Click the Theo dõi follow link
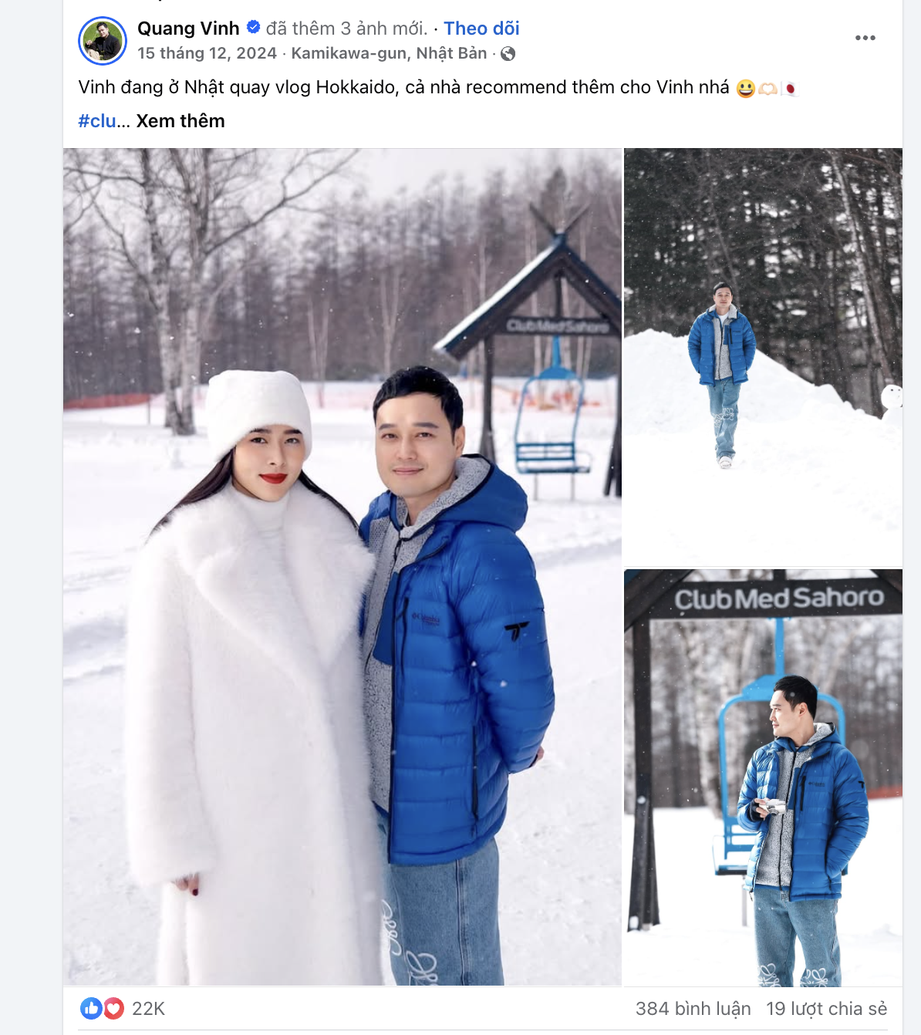Screen dimensions: 921x1035 (481, 29)
